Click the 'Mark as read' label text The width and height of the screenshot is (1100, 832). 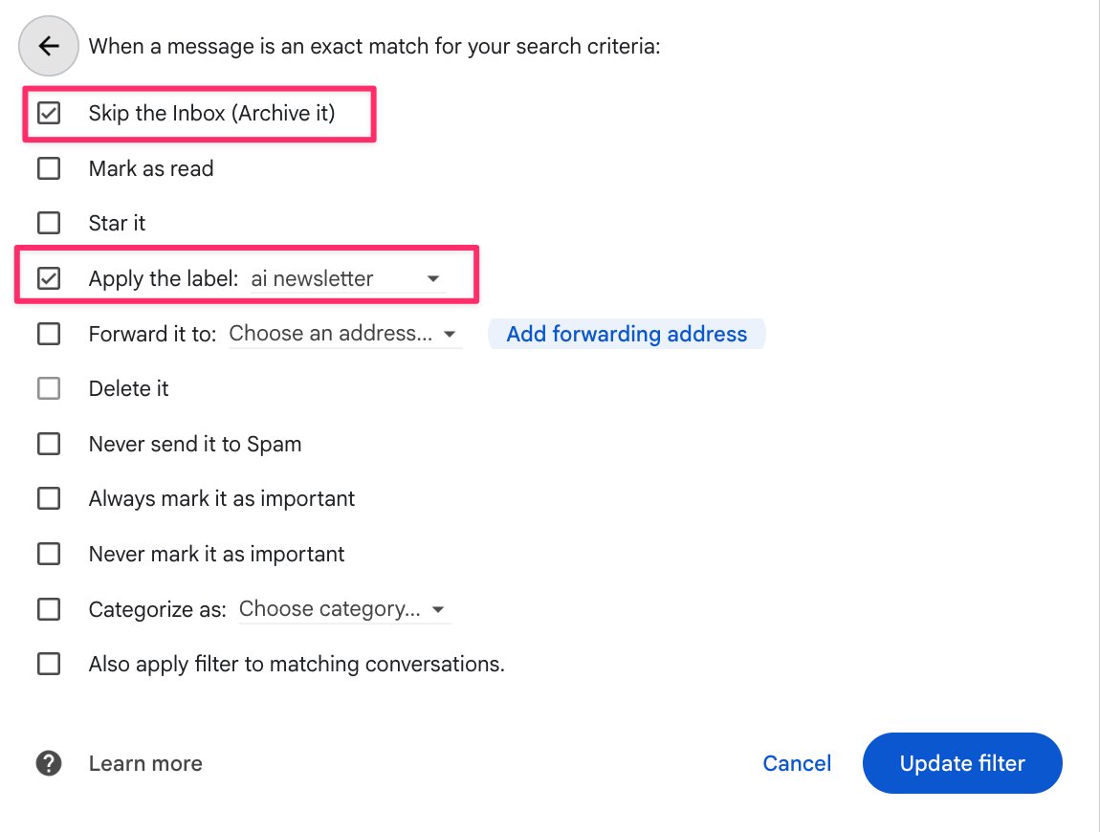click(x=151, y=169)
